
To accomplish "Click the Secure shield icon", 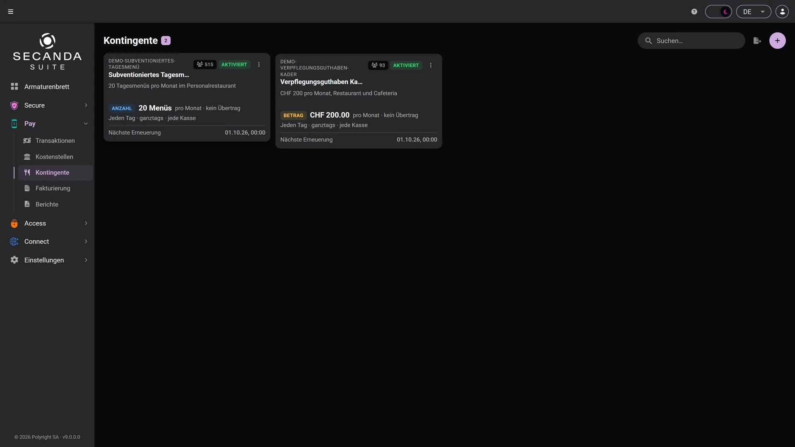I will point(14,105).
